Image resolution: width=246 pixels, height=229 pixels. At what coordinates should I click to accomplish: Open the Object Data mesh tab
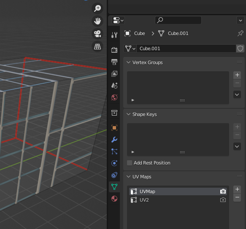(114, 187)
